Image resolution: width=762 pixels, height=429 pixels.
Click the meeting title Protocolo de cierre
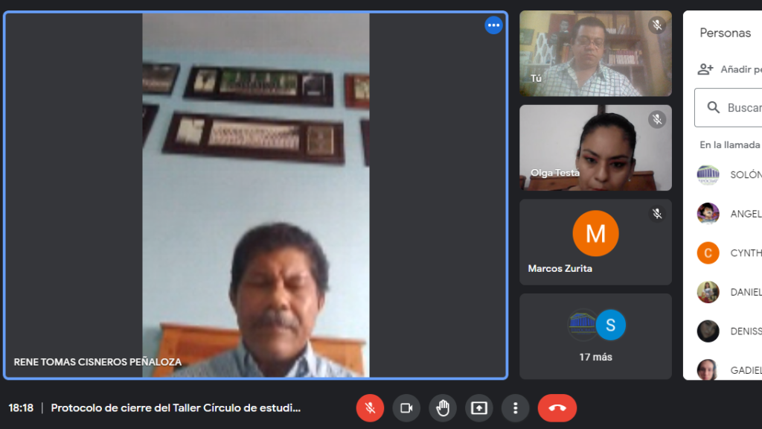[x=176, y=408]
